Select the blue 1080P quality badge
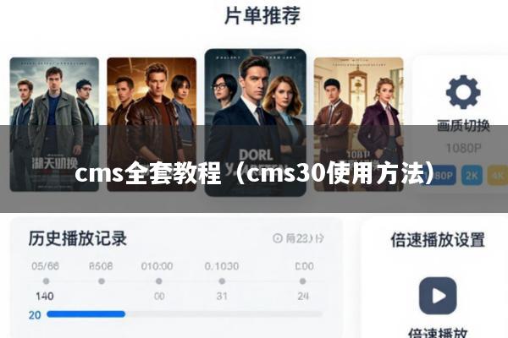This screenshot has width=508, height=338. pyautogui.click(x=443, y=175)
